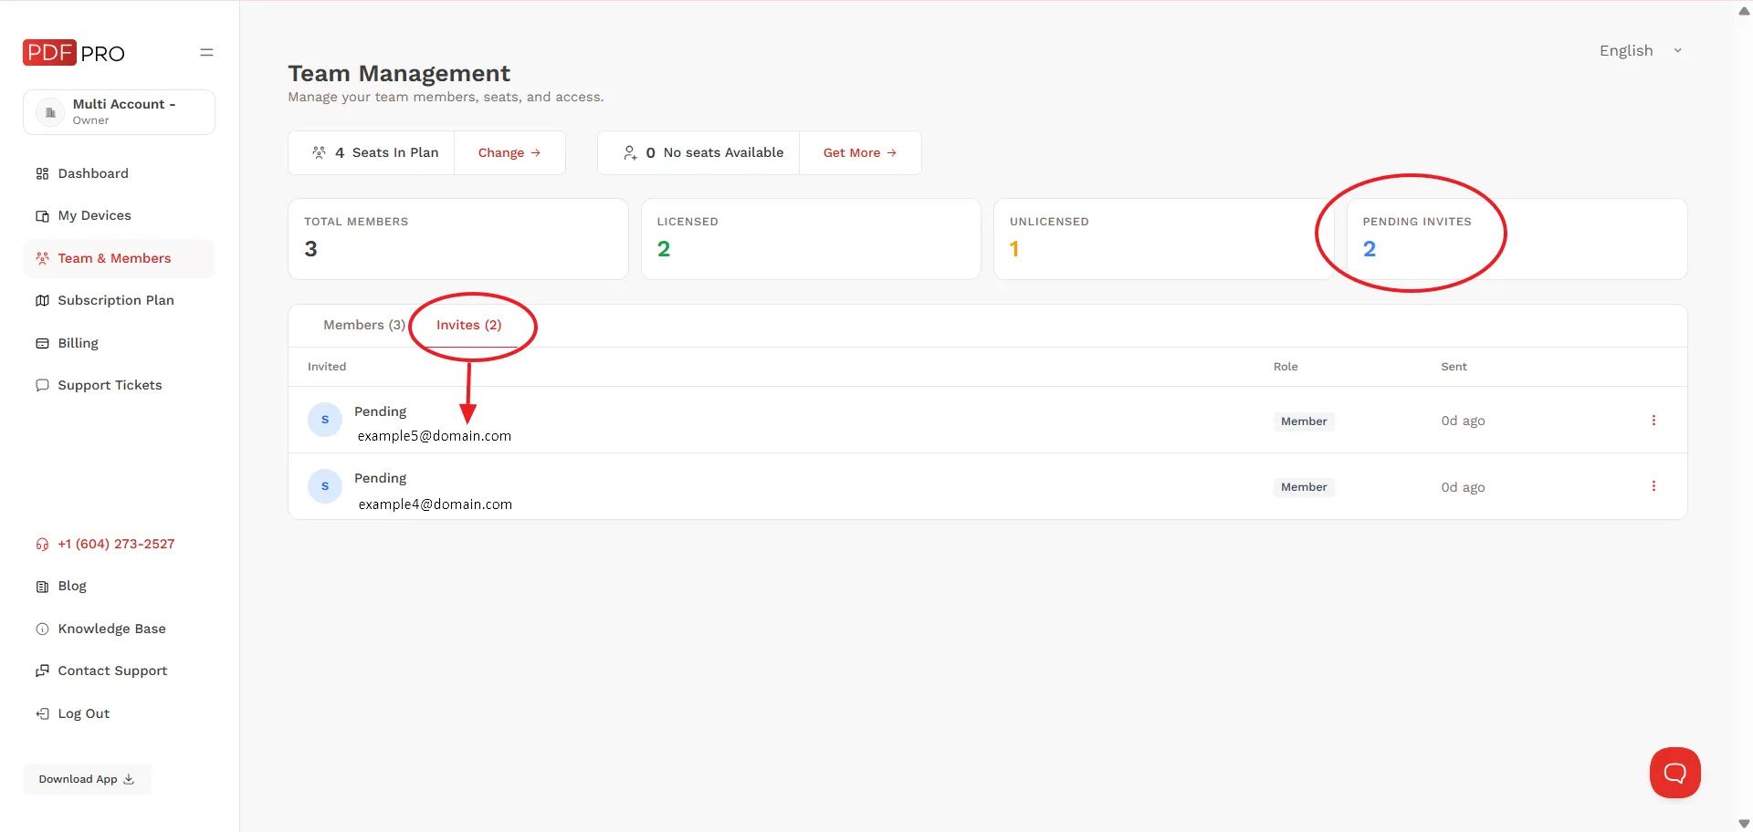This screenshot has height=832, width=1753.
Task: Call the +1 (604) 273-2527 phone link
Action: tap(116, 544)
